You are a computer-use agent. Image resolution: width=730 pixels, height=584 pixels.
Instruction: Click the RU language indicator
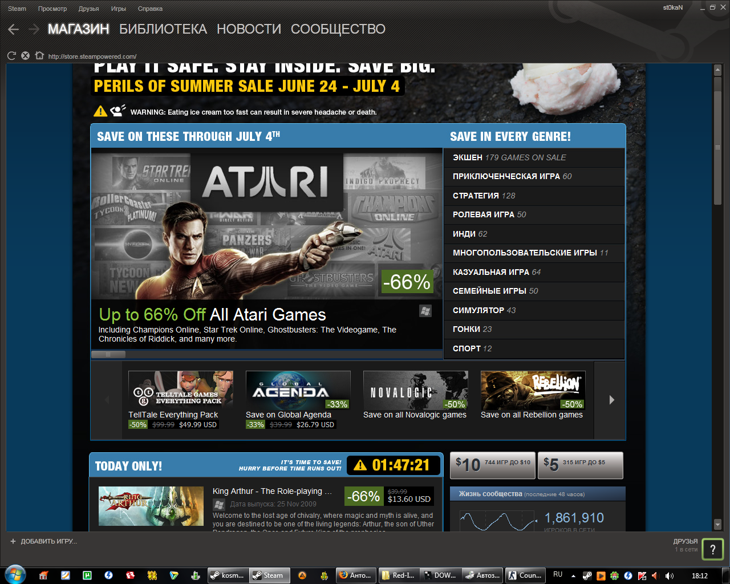pyautogui.click(x=558, y=575)
